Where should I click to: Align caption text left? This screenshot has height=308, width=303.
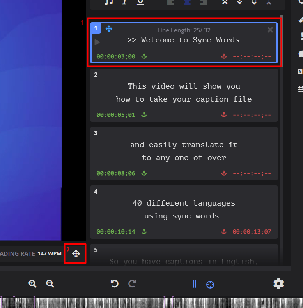pos(170,2)
